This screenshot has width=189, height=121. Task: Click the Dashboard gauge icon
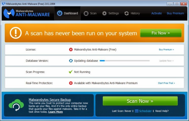(60, 13)
